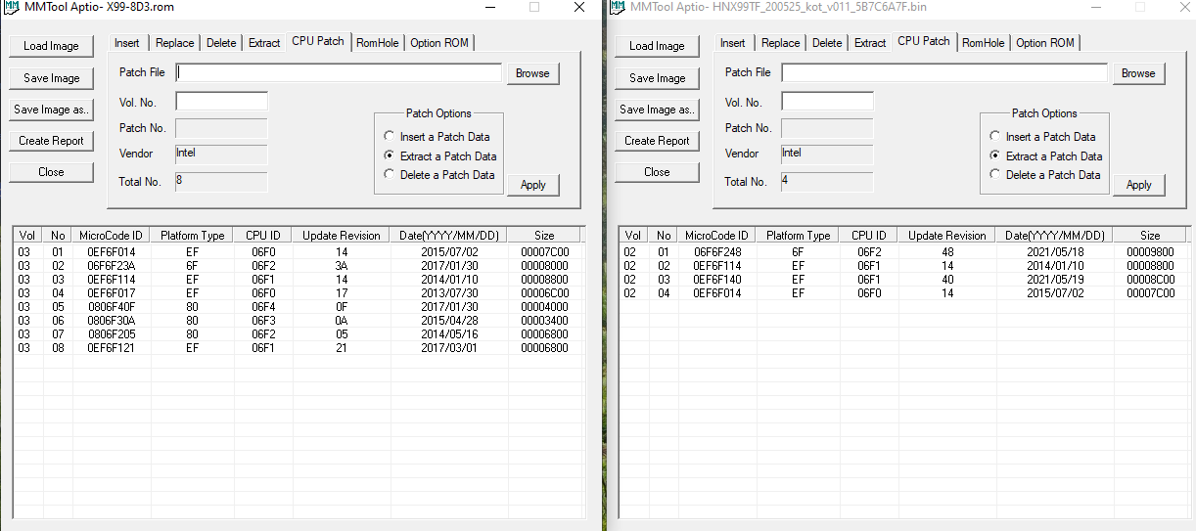1196x531 pixels.
Task: Open the RomHole tab in HNX99TF window
Action: [984, 43]
